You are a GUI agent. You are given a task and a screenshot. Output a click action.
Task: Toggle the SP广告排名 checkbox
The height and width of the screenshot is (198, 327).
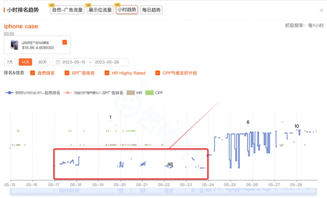(x=67, y=73)
